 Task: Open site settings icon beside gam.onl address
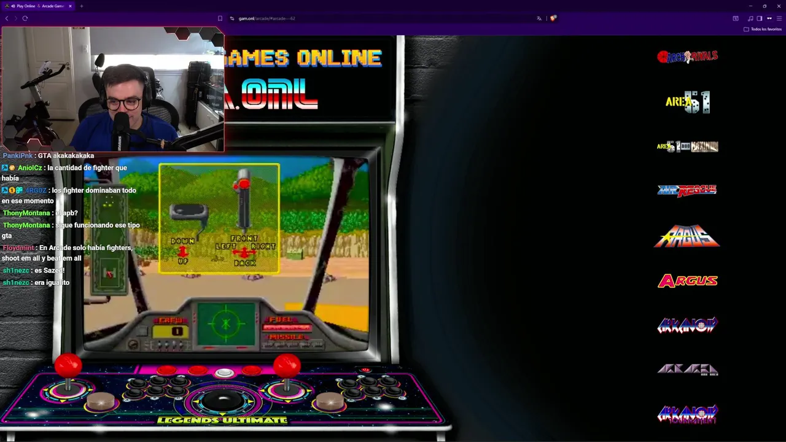click(232, 18)
